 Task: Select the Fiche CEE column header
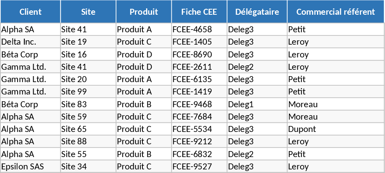[199, 12]
